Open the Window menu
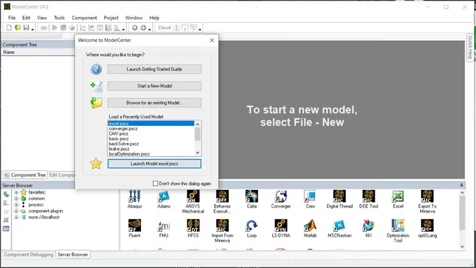The width and height of the screenshot is (476, 268). tap(134, 18)
